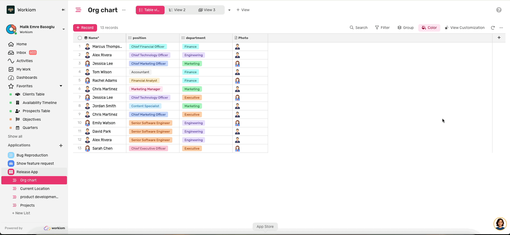Click the Marketing Manager tag
The height and width of the screenshot is (235, 510).
pyautogui.click(x=146, y=89)
